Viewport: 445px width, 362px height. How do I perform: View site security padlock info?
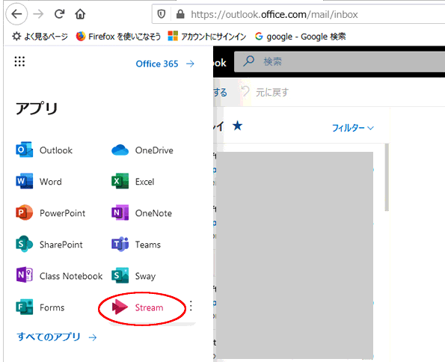(x=180, y=14)
